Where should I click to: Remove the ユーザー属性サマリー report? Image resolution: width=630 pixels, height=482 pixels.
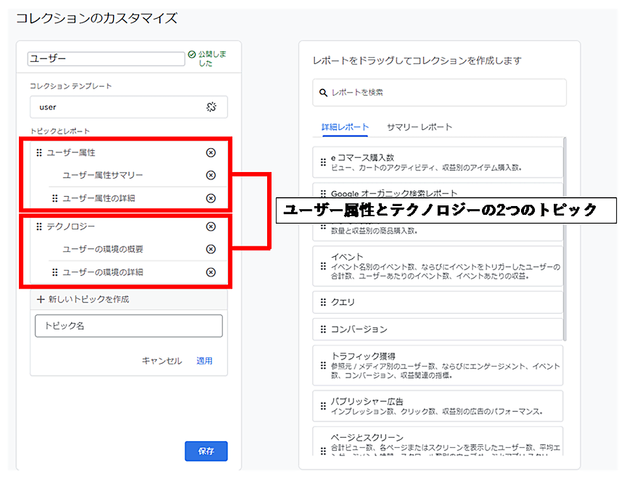coord(211,175)
